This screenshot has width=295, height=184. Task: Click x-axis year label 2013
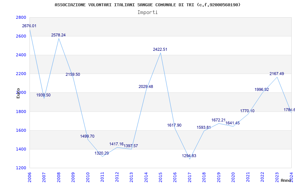tap(131, 177)
